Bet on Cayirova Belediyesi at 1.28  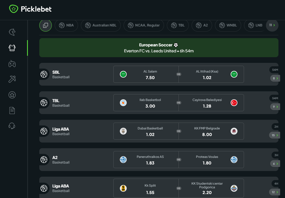pos(211,103)
